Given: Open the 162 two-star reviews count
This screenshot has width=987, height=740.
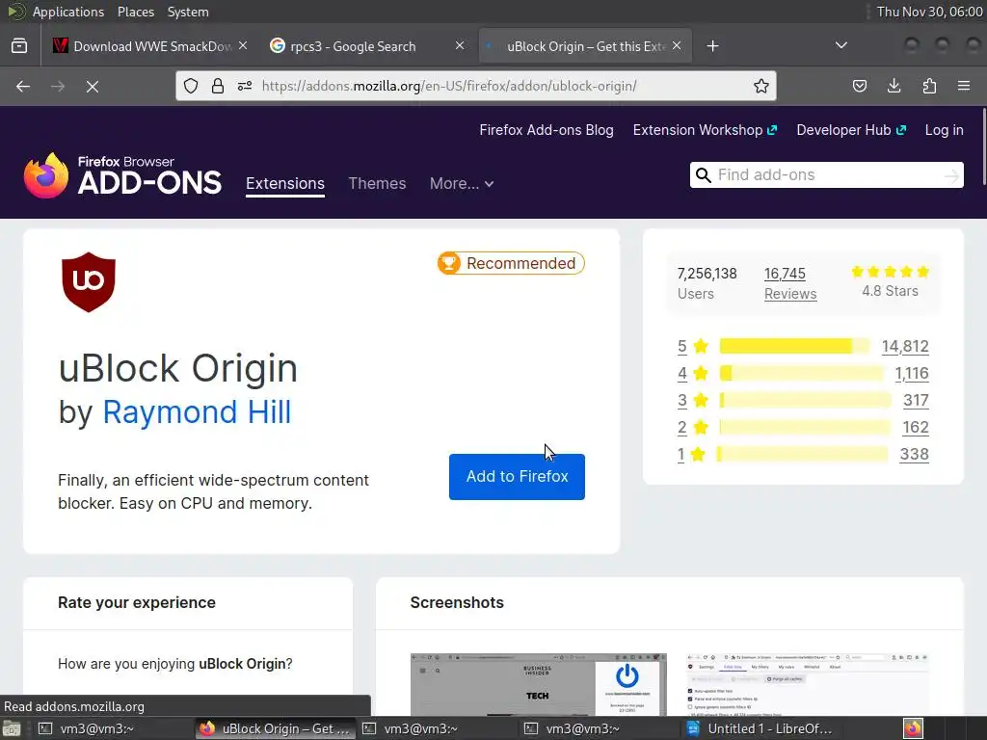Looking at the screenshot, I should [x=916, y=428].
